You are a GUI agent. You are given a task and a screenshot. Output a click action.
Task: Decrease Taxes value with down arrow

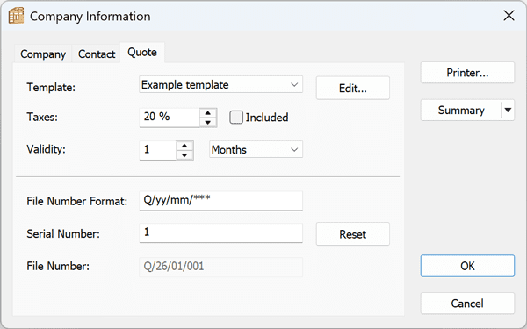coord(208,122)
